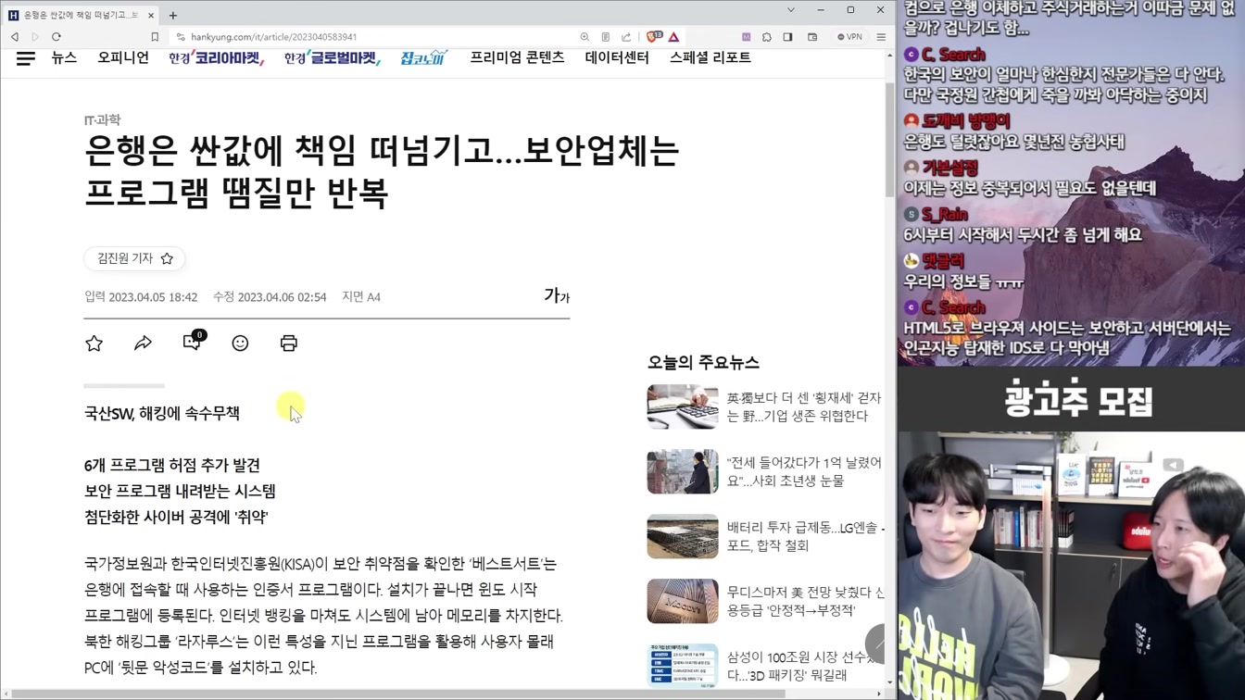Open a new tab with the plus button
Screen dimensions: 1245x700
pos(173,15)
